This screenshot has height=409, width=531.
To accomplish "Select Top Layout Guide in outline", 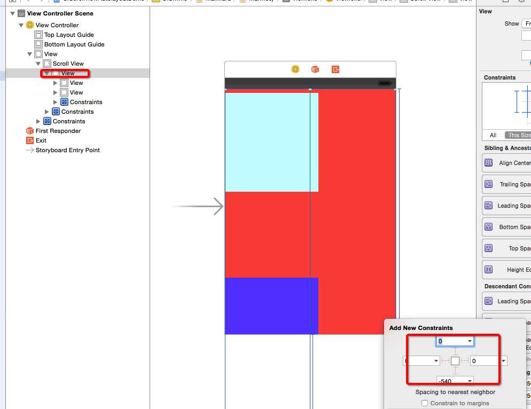I will (69, 35).
